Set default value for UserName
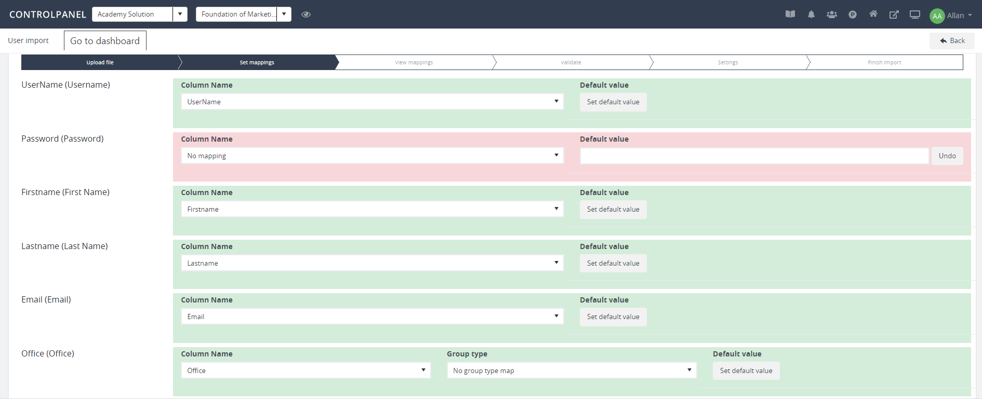The height and width of the screenshot is (399, 982). 613,102
